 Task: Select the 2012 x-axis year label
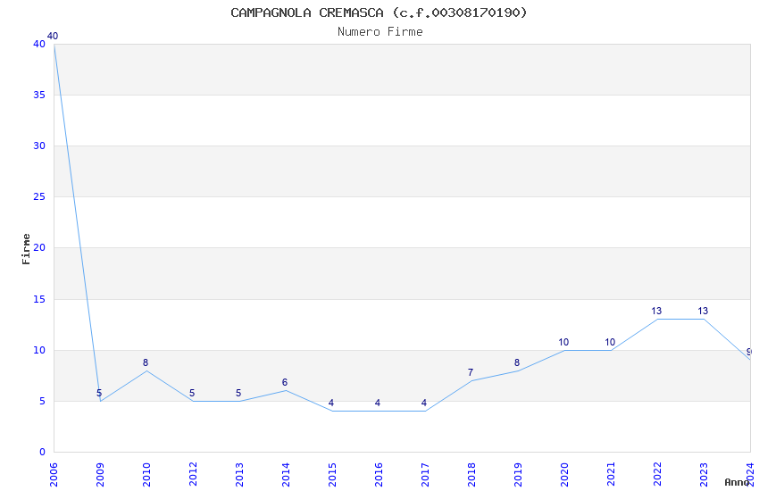pos(193,475)
